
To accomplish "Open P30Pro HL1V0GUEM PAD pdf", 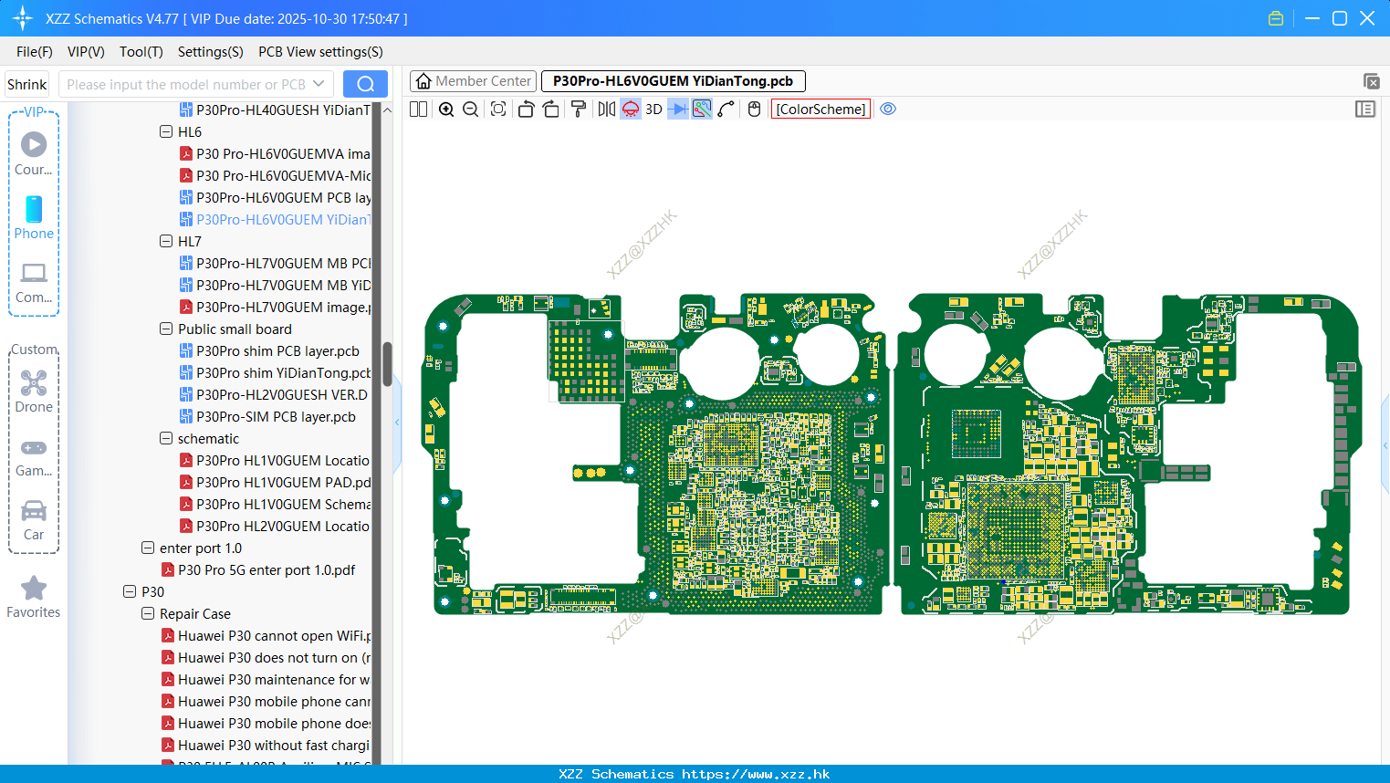I will [275, 482].
